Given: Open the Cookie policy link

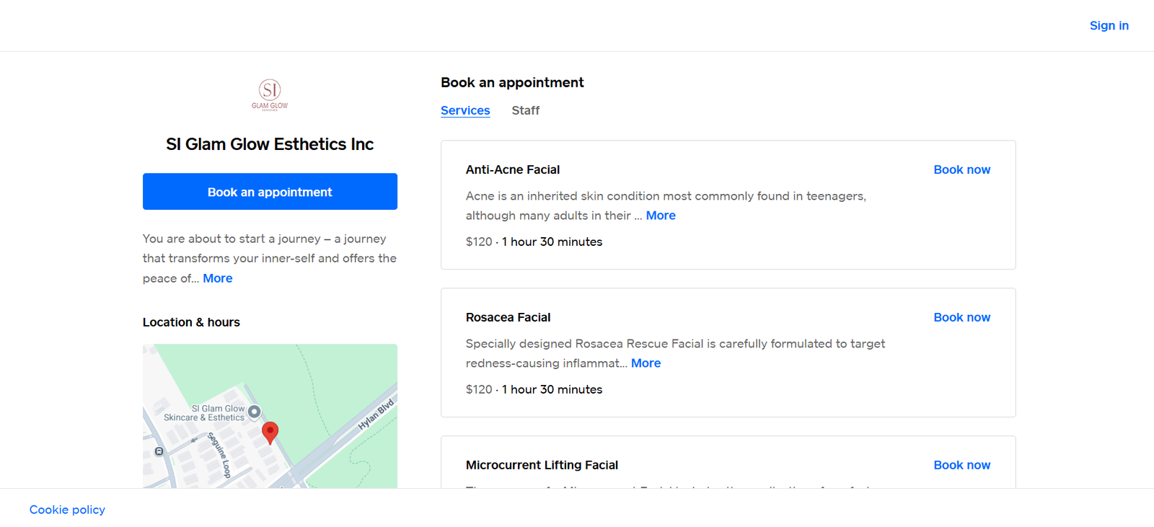Looking at the screenshot, I should 67,510.
